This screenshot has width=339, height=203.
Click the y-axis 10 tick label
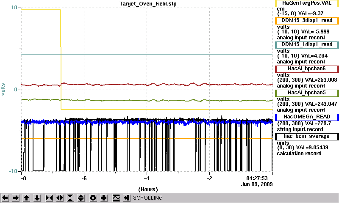pos(14,8)
